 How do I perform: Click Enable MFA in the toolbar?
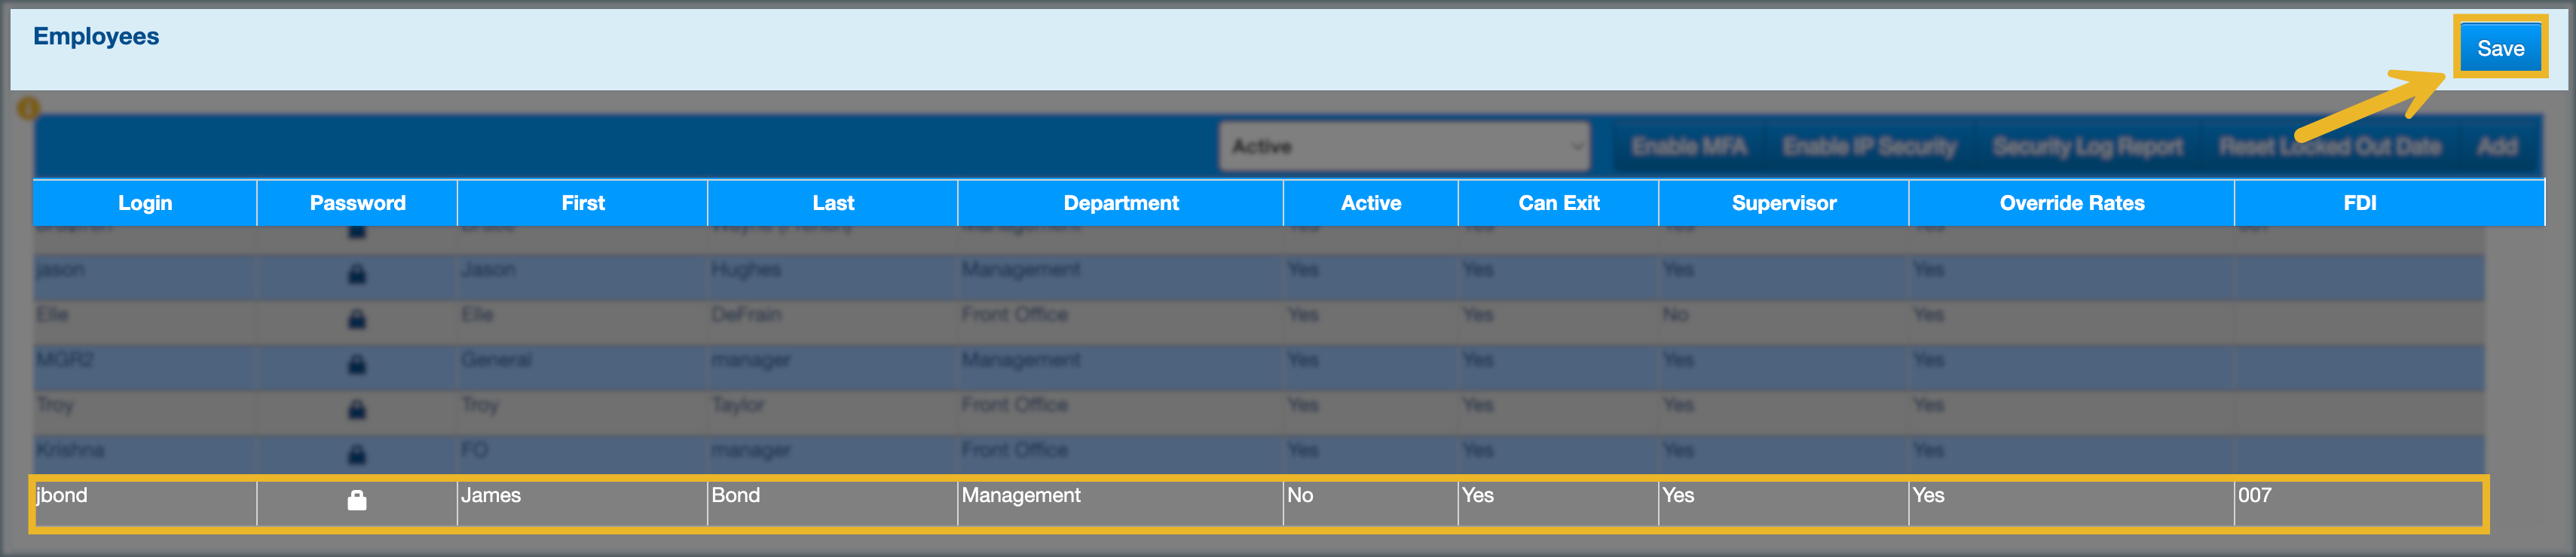[1688, 147]
